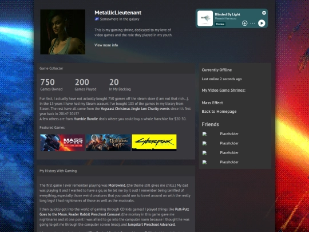The image size is (309, 232).
Task: Click Somewhere in the galaxy location text
Action: coord(120,19)
